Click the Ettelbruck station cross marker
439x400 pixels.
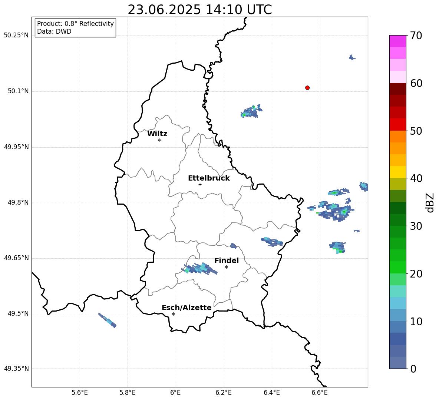[200, 184]
